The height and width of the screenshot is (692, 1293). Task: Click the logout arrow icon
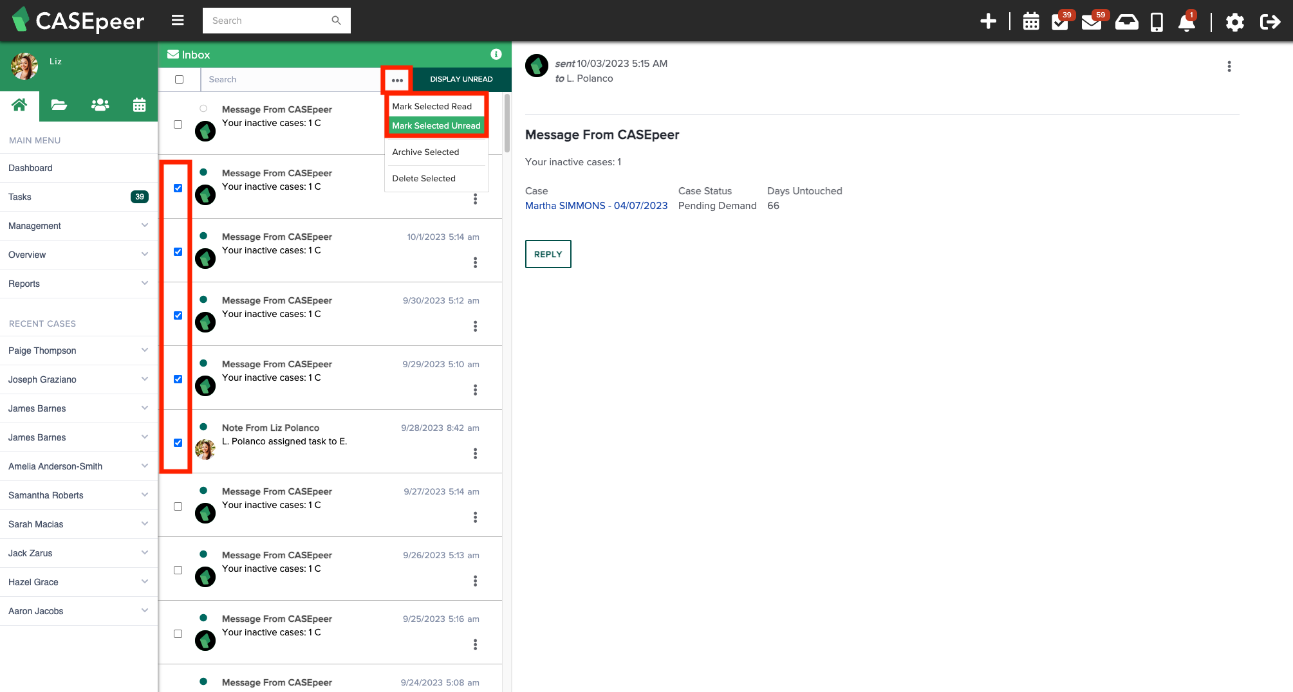(x=1270, y=22)
